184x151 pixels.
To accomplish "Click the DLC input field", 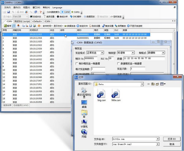I will [111, 59].
